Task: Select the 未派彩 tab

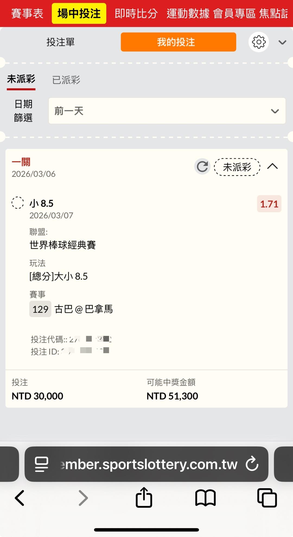Action: coord(21,79)
